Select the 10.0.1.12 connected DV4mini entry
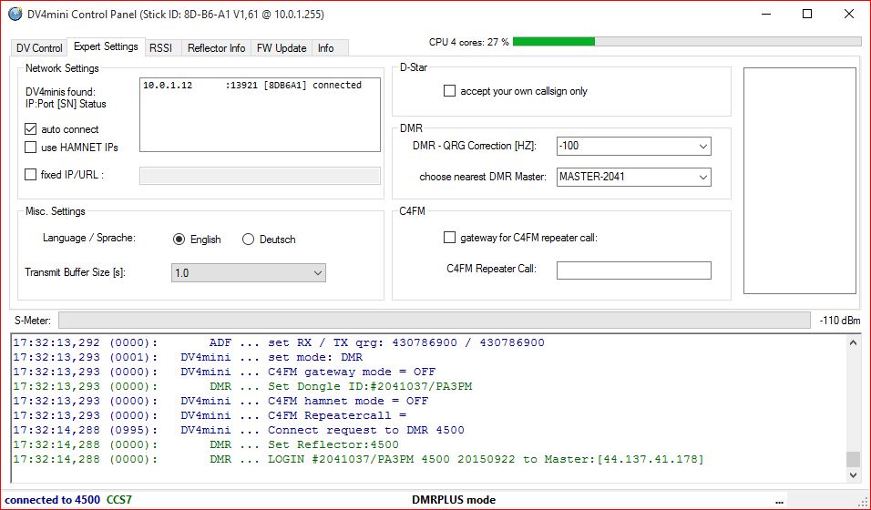 click(x=252, y=85)
